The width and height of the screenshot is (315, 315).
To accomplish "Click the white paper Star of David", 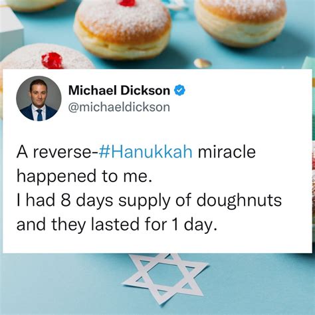I will click(x=165, y=278).
